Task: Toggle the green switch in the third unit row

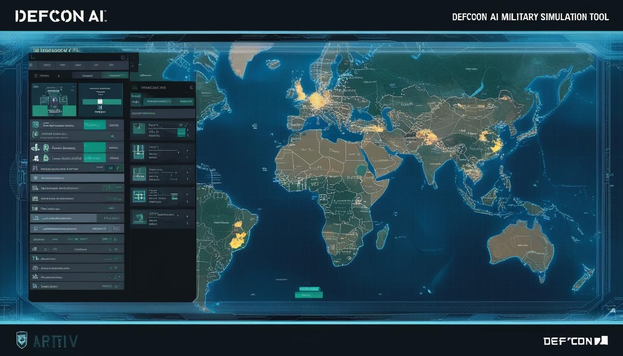Action: tap(95, 147)
